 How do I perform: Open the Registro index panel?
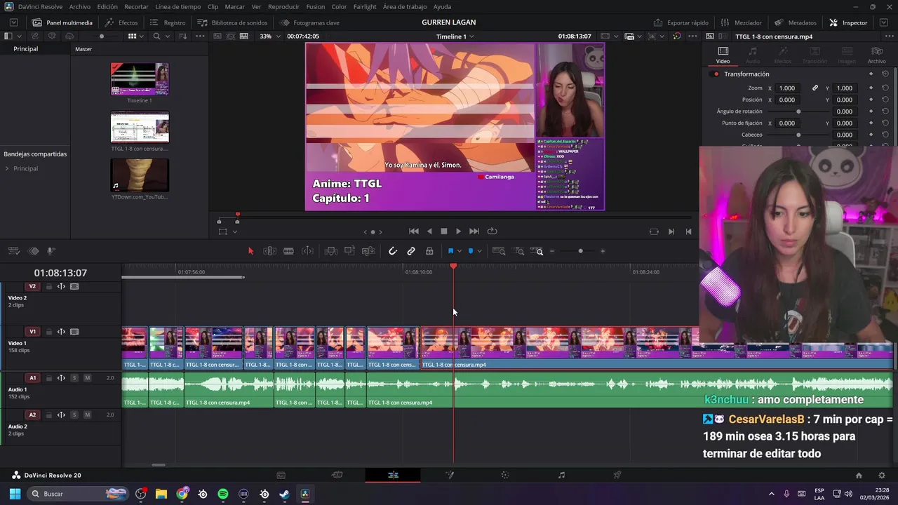168,22
